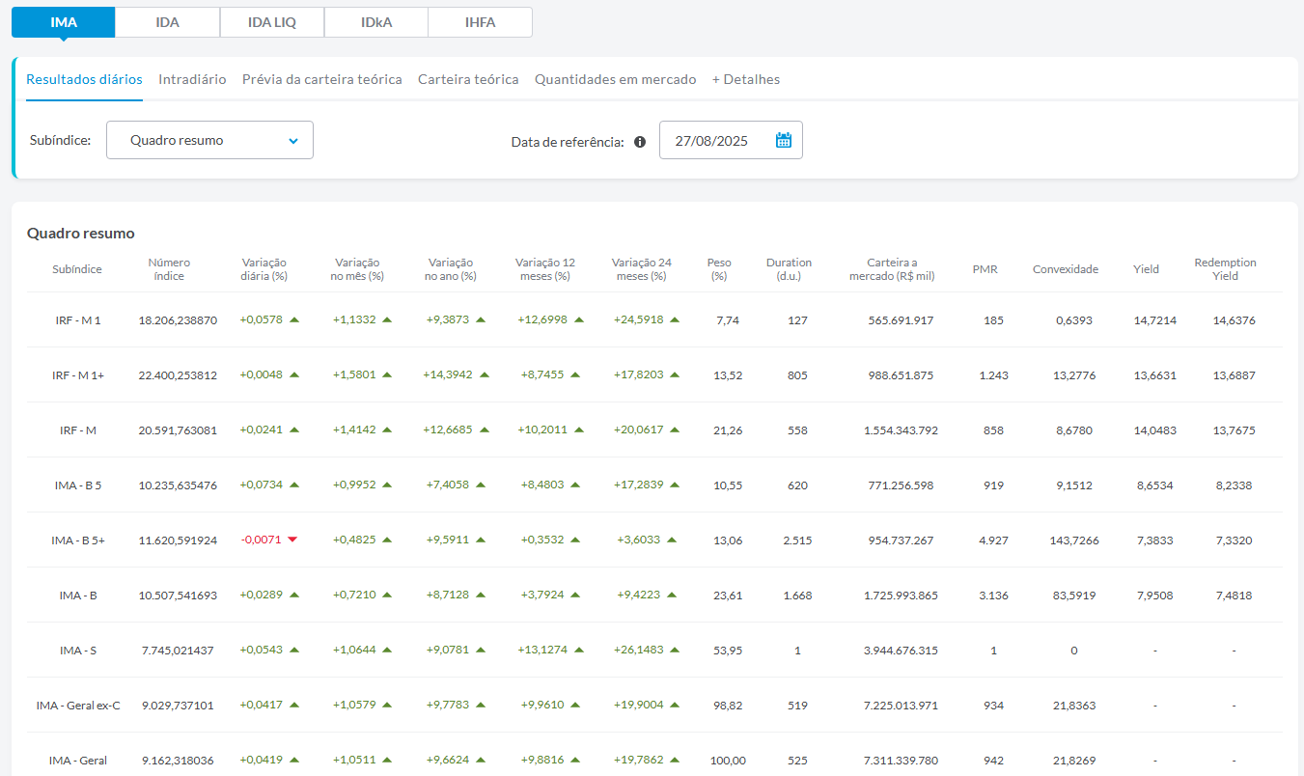The image size is (1304, 776).
Task: Click the red down arrow for IMA - B 5+
Action: pyautogui.click(x=292, y=540)
